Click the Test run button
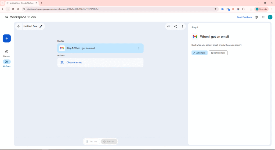 pos(92,141)
